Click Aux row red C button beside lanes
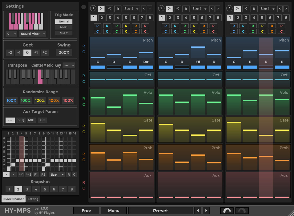This screenshot has height=216, width=294. [x=84, y=188]
